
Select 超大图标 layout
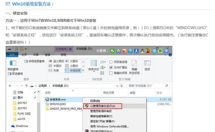tap(56, 61)
